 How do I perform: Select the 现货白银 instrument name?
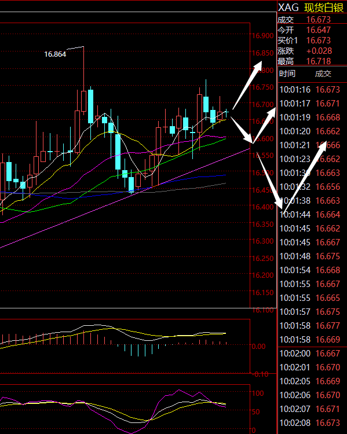[324, 8]
